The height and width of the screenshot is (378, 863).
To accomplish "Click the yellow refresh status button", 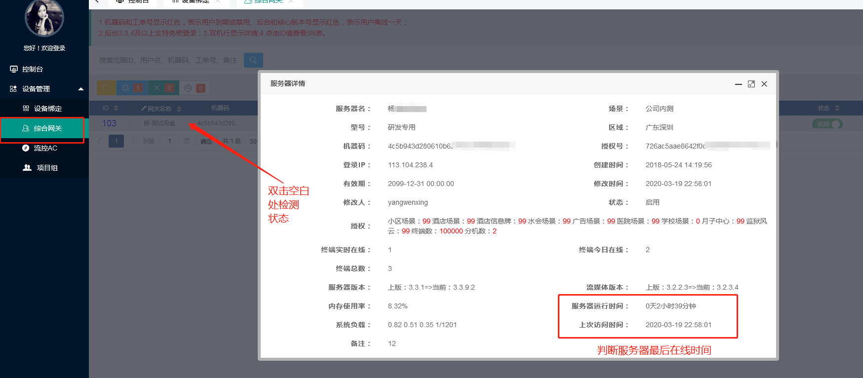I will tap(106, 88).
